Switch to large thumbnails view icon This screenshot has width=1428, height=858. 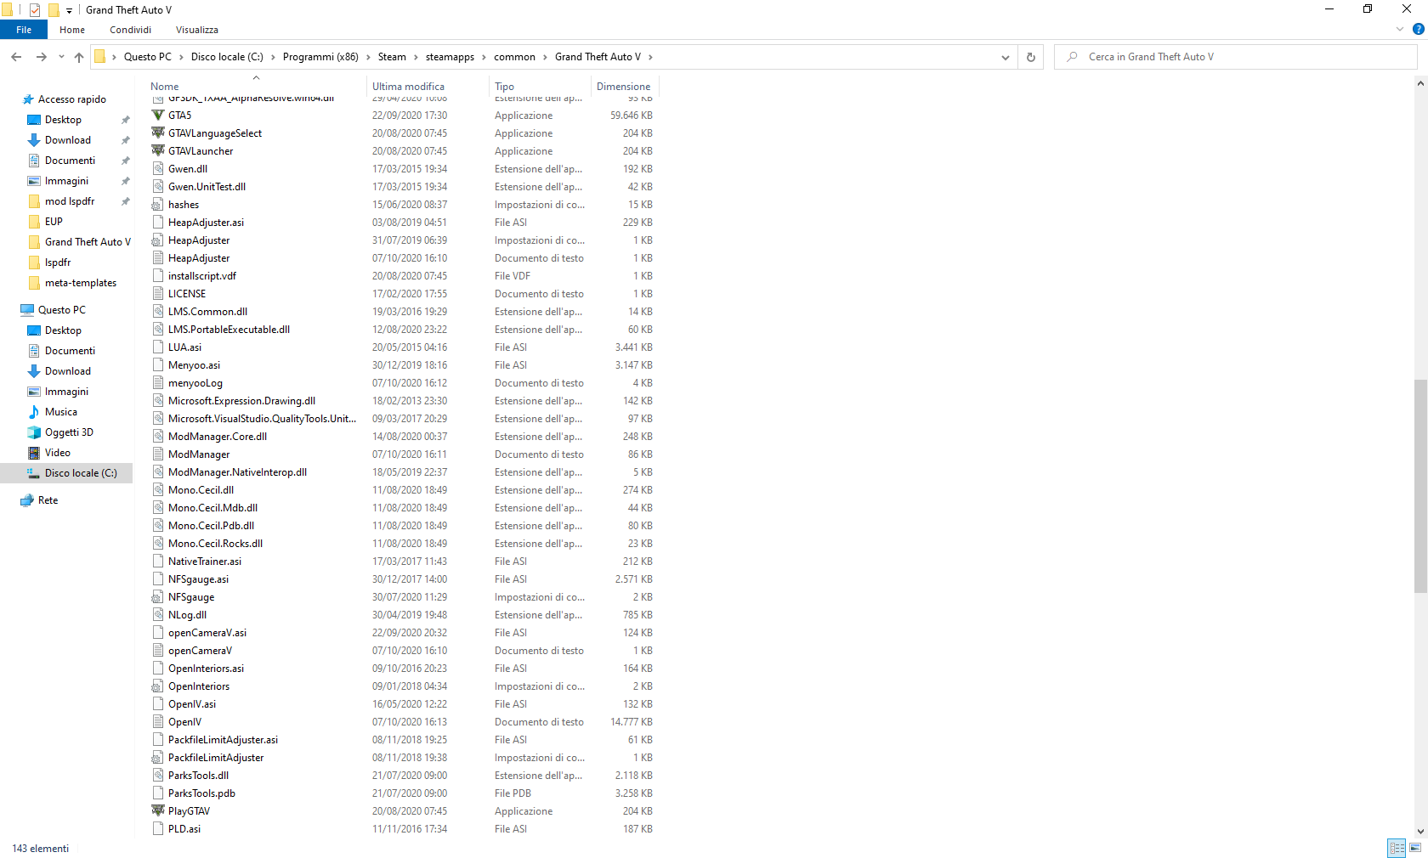pos(1415,848)
